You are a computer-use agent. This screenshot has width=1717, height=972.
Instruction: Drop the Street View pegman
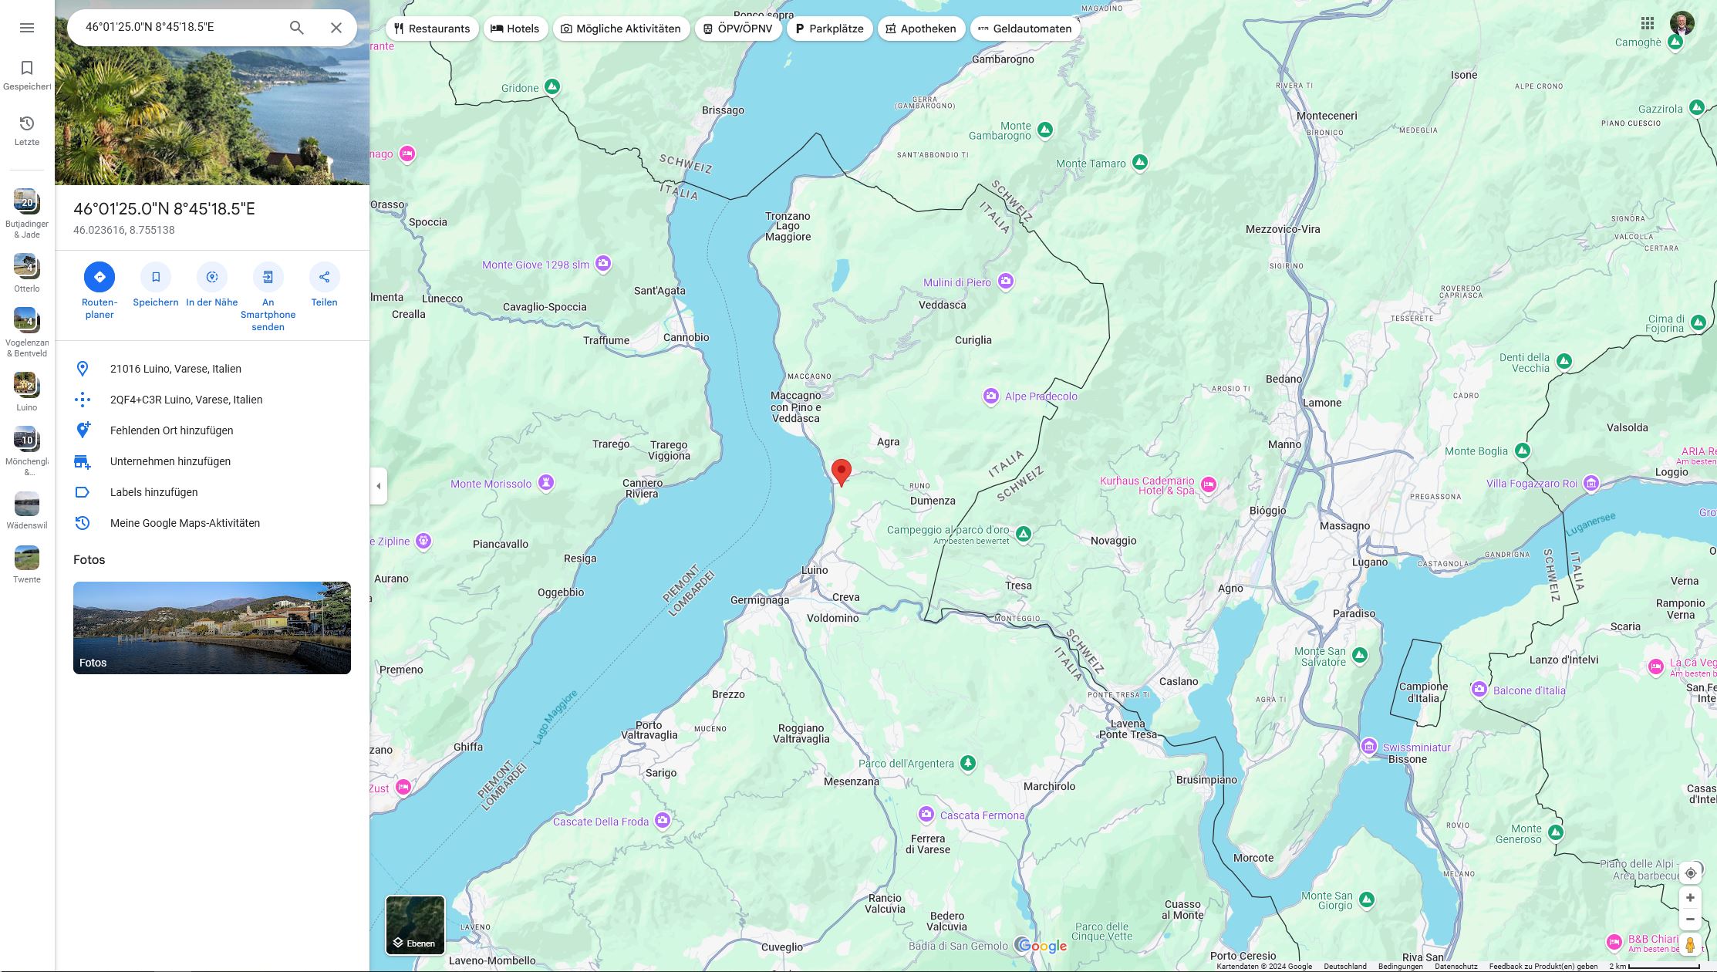click(1690, 945)
